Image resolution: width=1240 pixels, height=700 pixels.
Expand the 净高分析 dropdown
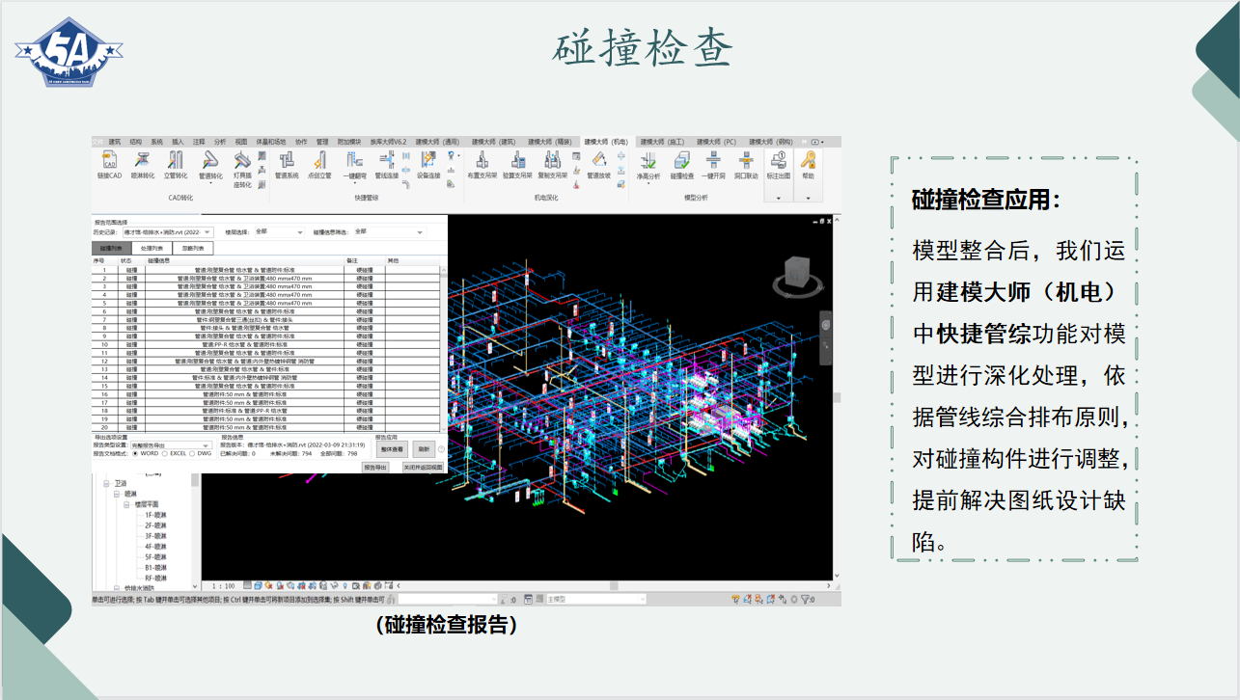point(648,184)
